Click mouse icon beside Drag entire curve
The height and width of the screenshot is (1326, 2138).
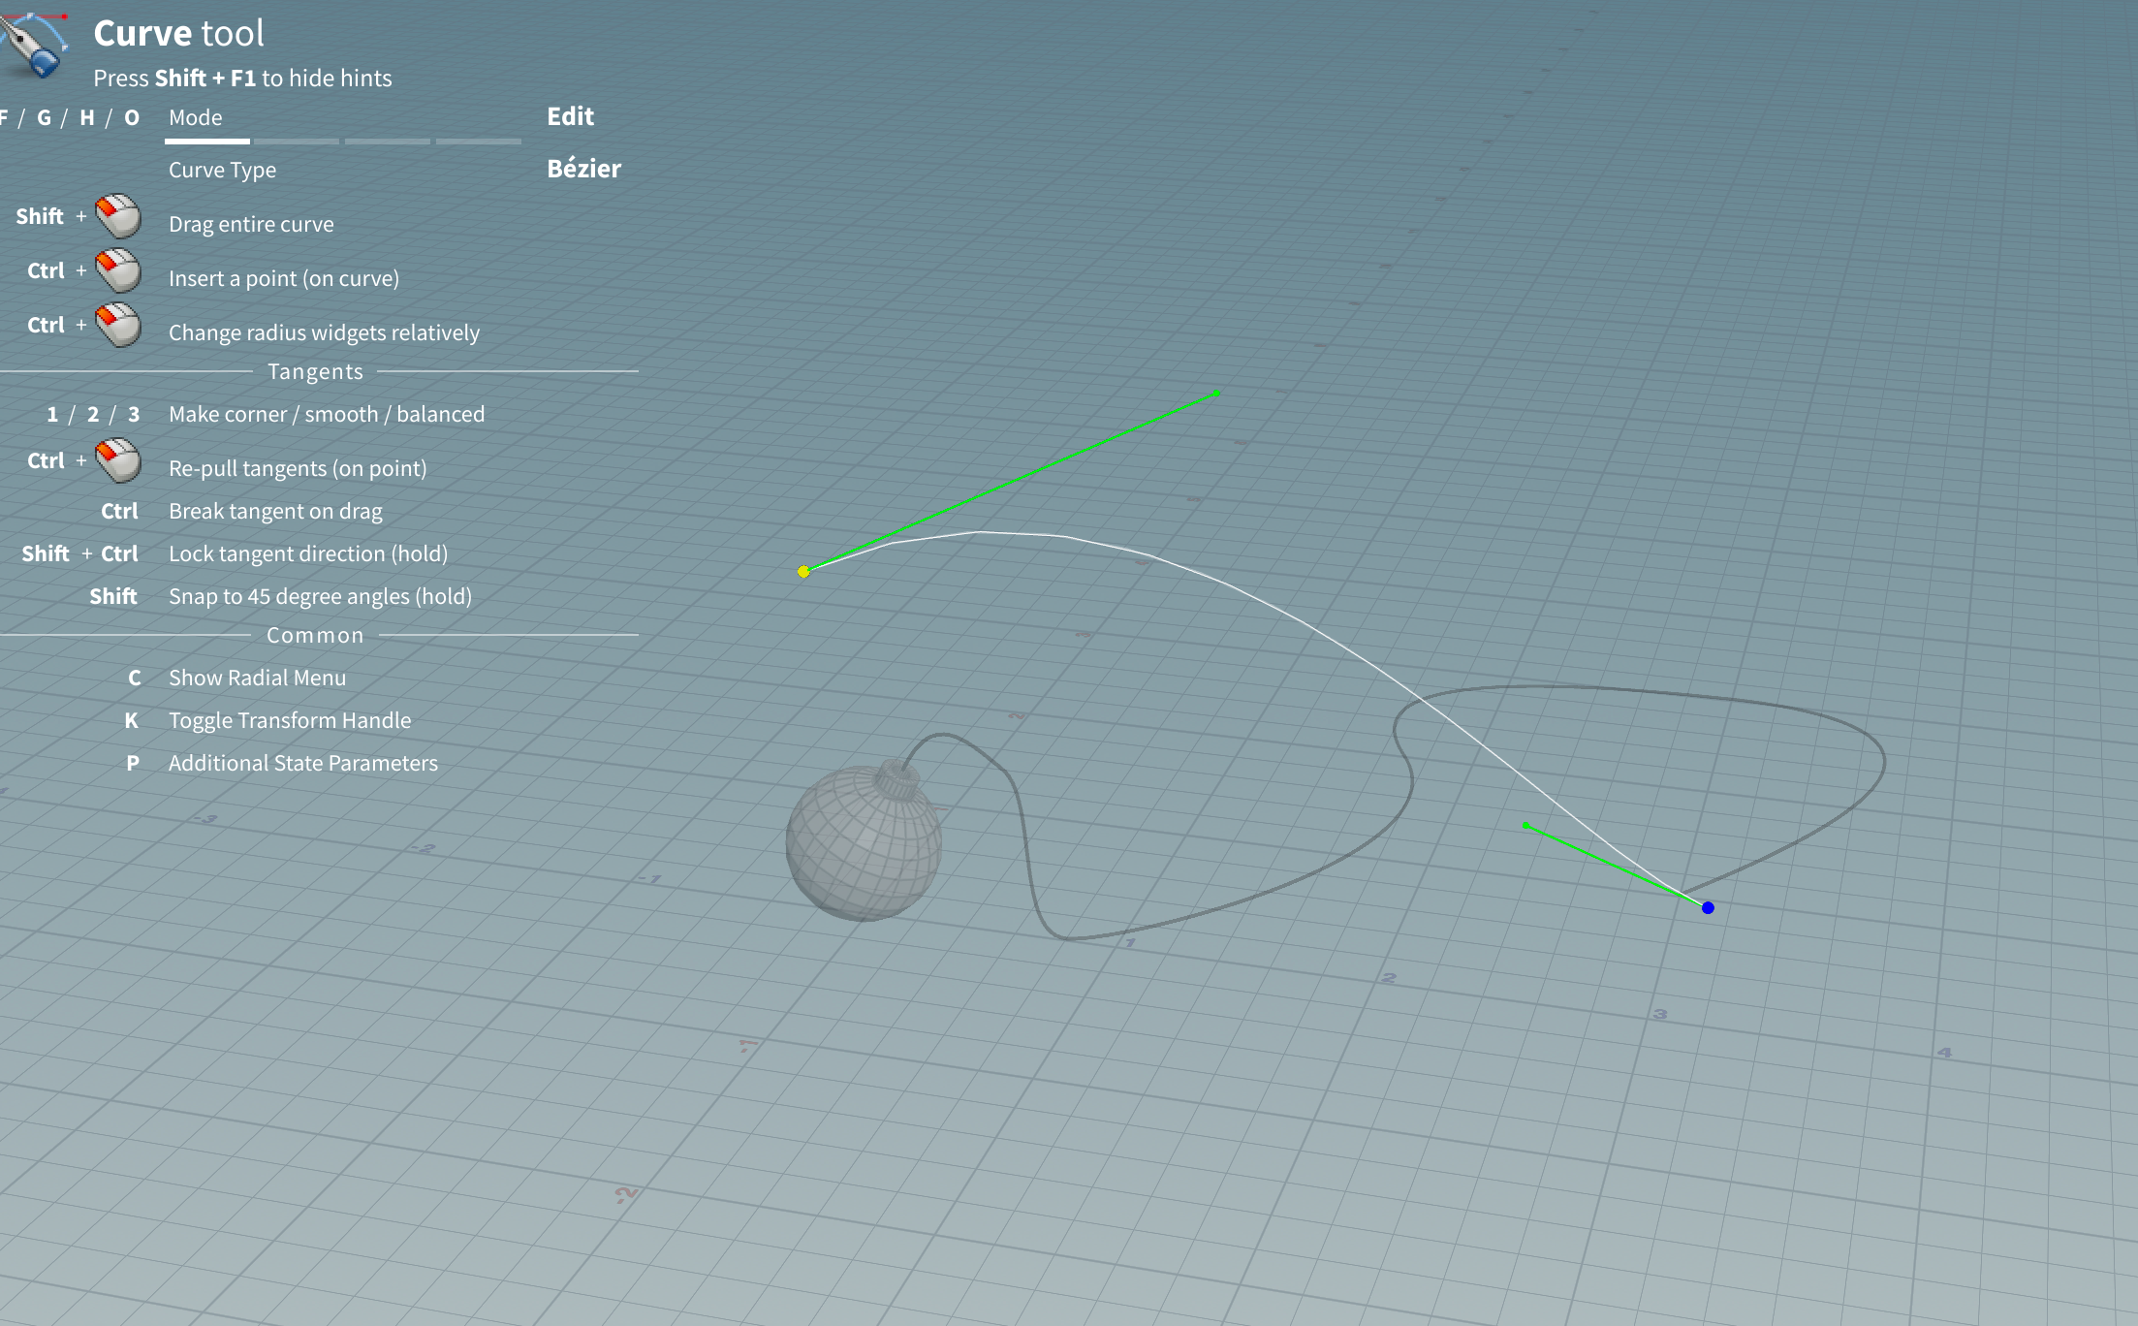(119, 216)
